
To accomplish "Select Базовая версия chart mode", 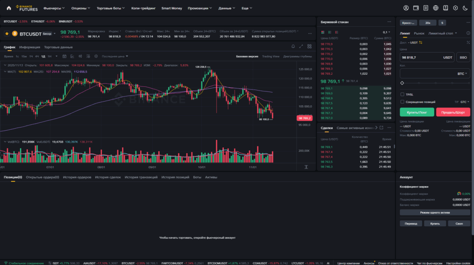I will [x=247, y=56].
